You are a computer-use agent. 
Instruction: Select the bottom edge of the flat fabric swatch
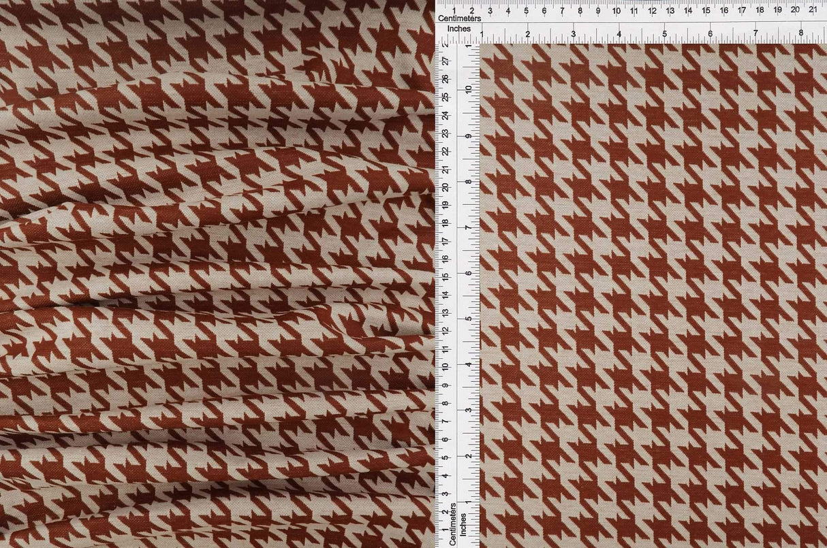tap(647, 545)
